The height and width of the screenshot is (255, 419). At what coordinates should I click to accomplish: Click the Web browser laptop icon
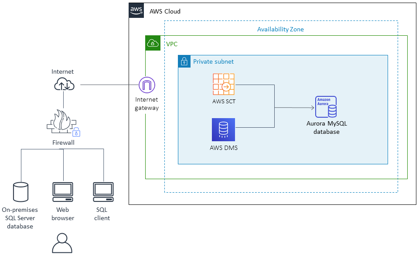(x=62, y=191)
